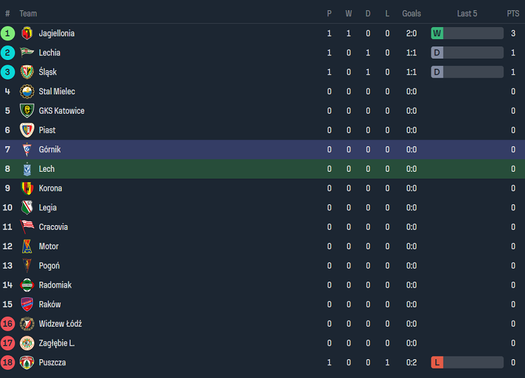Click the Stal Mielec club crest
The image size is (525, 378).
(x=27, y=92)
